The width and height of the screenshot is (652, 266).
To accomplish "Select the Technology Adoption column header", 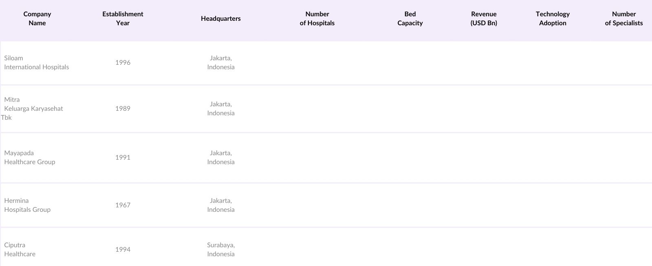I will [553, 19].
